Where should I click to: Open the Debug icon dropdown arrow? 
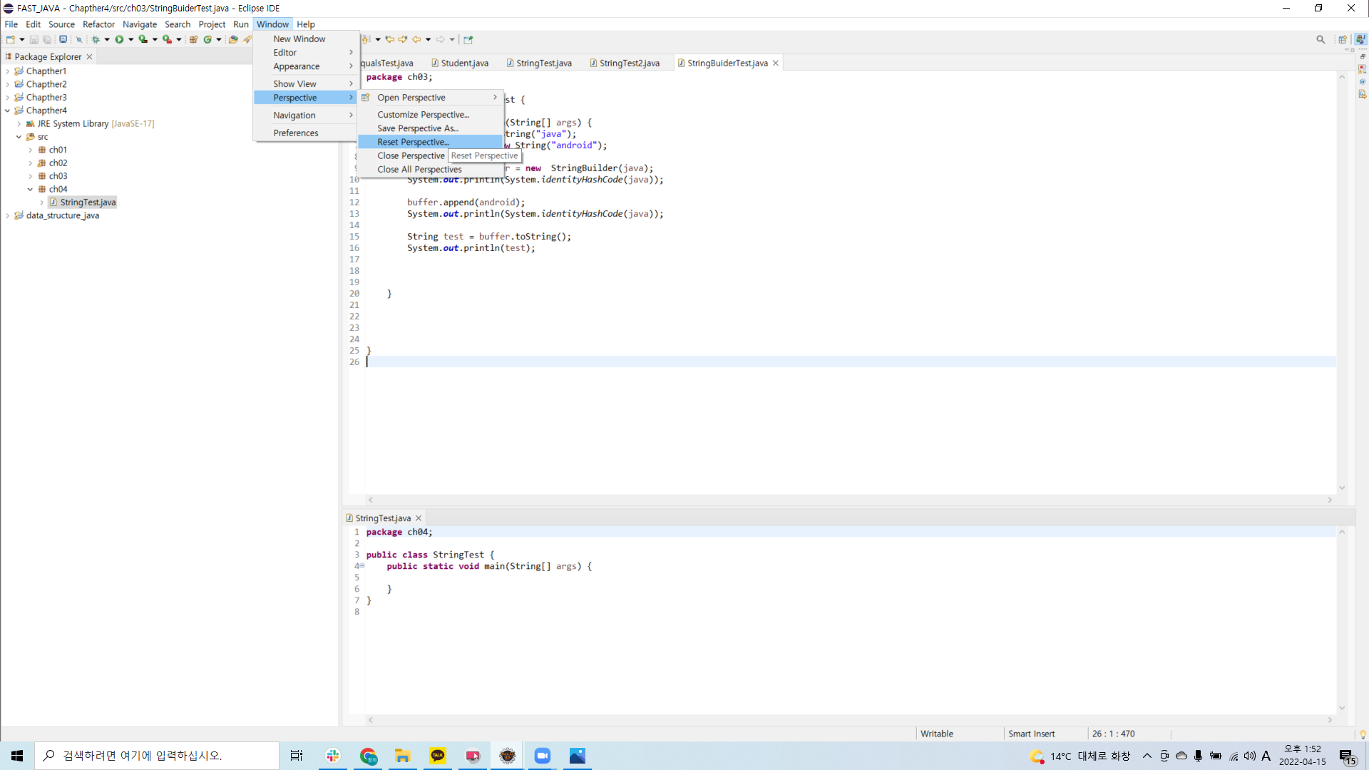[x=107, y=40]
